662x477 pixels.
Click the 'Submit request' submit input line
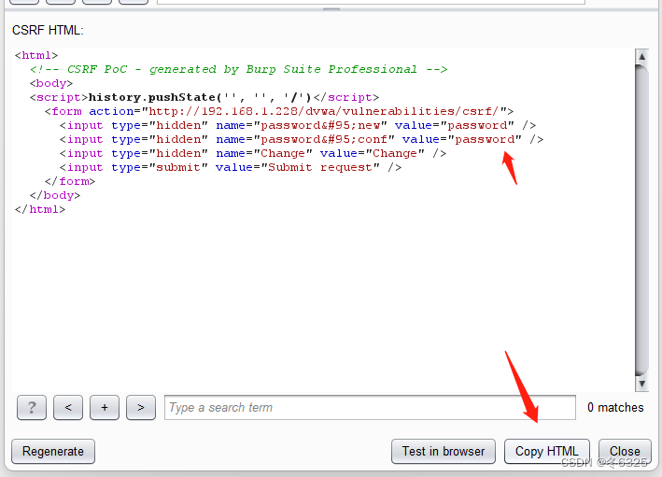point(231,167)
